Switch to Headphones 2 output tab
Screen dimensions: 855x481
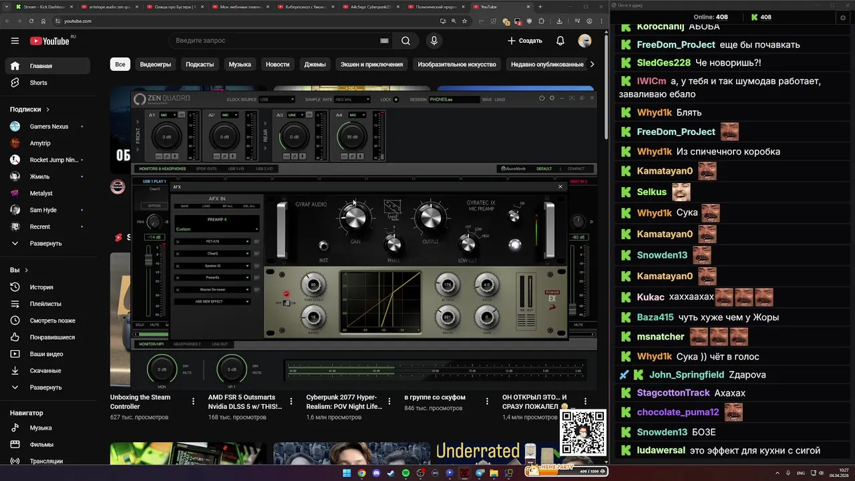[x=187, y=344]
